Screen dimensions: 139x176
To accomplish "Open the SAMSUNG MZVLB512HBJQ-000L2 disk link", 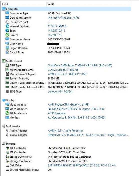I will 82,165.
